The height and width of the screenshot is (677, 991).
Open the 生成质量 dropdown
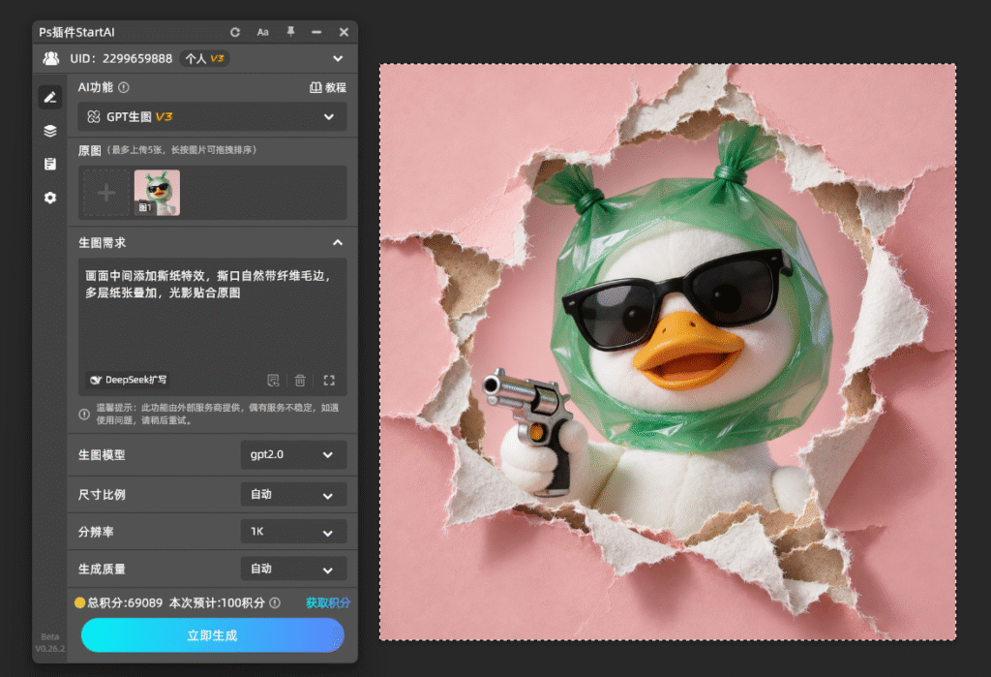point(293,569)
